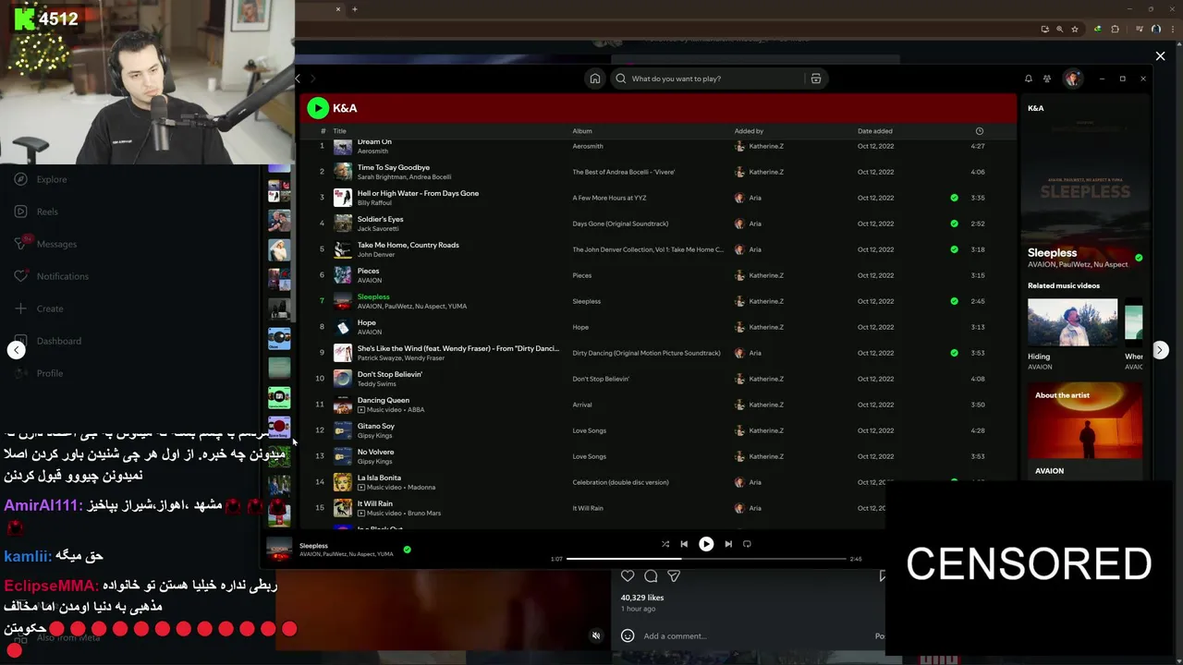Select the Time To Say Goodbye track
Viewport: 1183px width, 665px height.
[x=656, y=172]
